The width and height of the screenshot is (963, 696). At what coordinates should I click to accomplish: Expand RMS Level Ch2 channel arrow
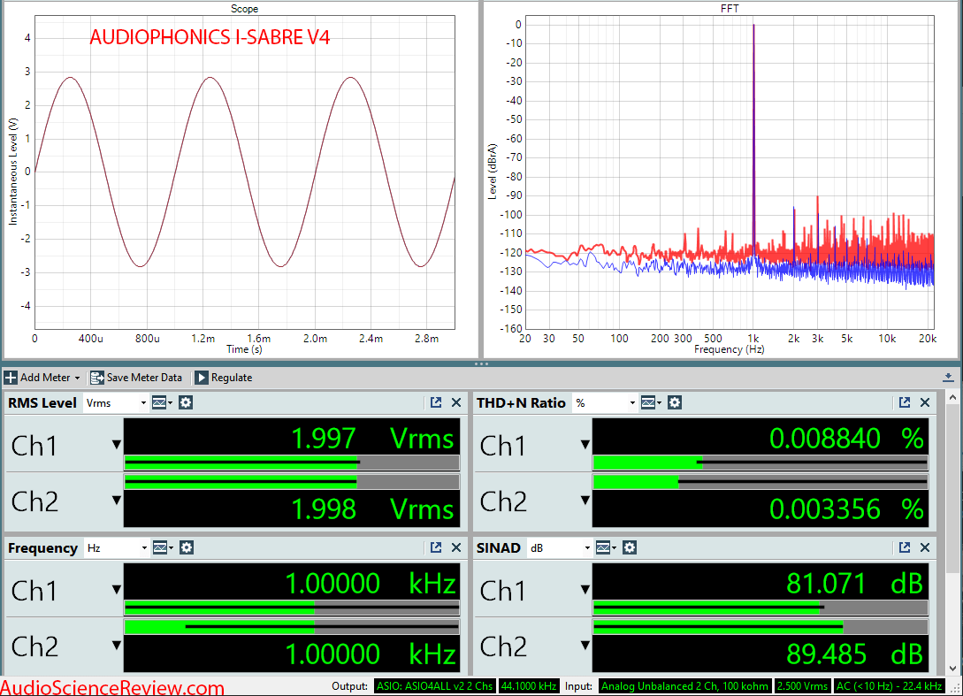(116, 500)
